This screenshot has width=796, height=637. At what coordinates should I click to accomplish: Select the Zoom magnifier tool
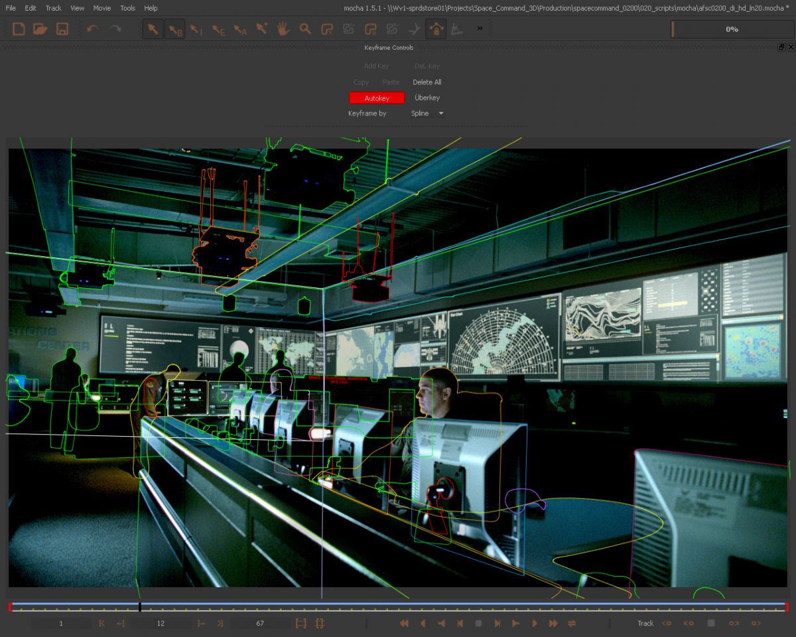[305, 29]
